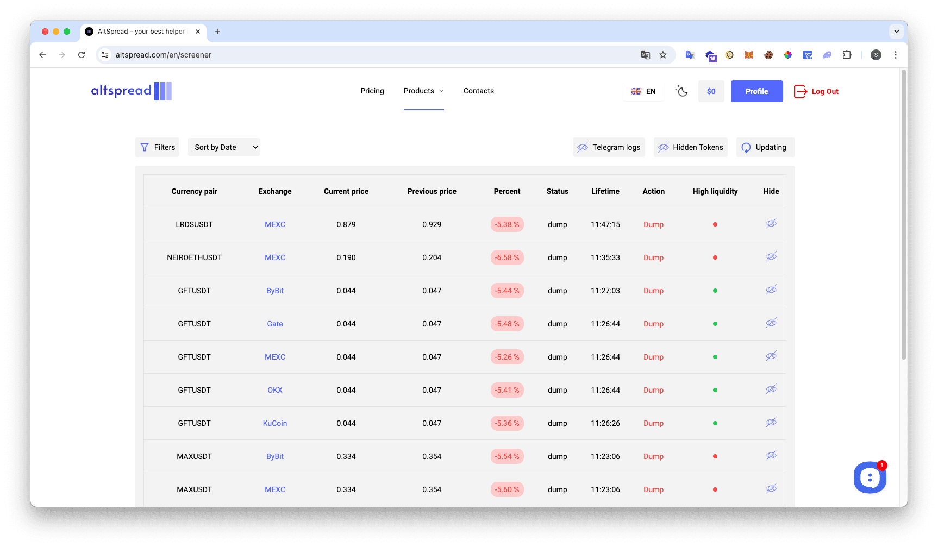938x547 pixels.
Task: Hide the MAXUSDT ByBit row
Action: pos(771,456)
